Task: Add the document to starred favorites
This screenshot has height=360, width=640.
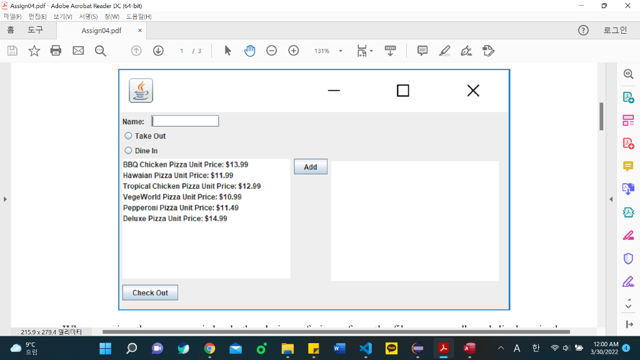Action: tap(34, 51)
